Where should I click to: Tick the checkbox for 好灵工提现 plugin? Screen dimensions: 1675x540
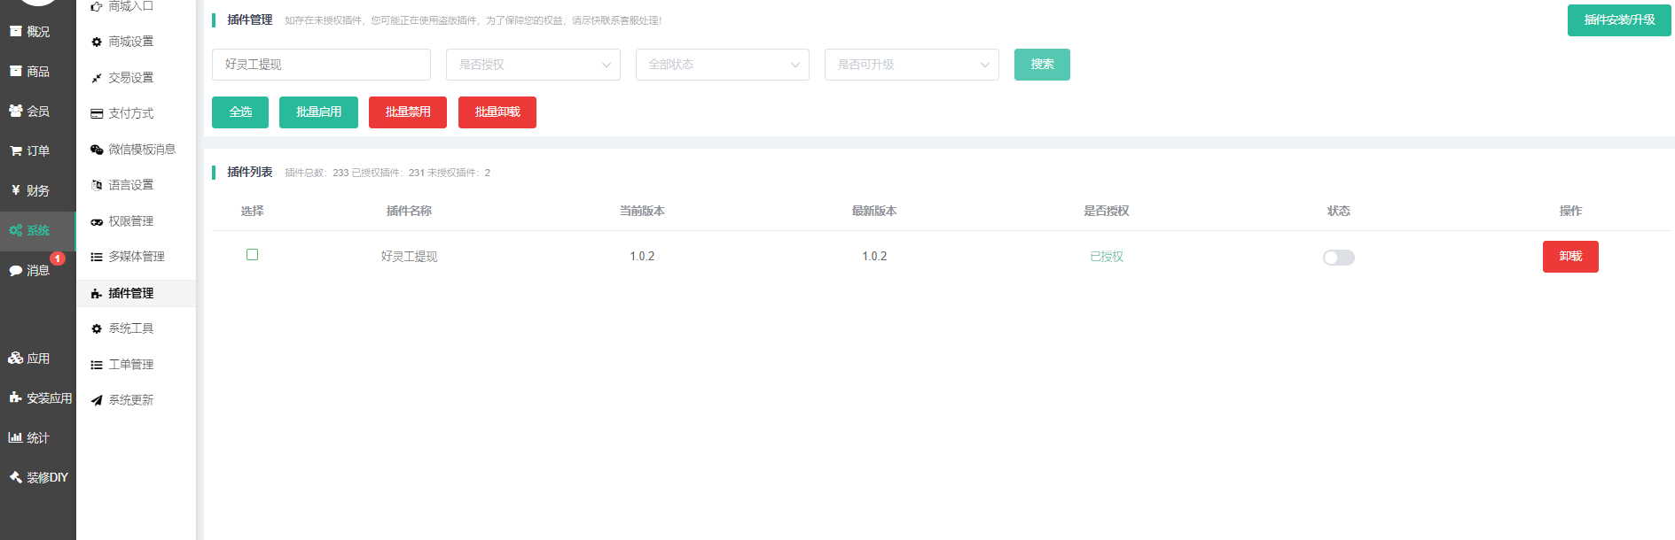pyautogui.click(x=252, y=255)
